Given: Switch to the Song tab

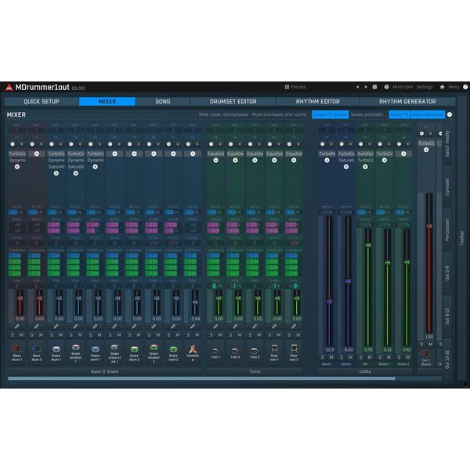Looking at the screenshot, I should click(x=163, y=101).
